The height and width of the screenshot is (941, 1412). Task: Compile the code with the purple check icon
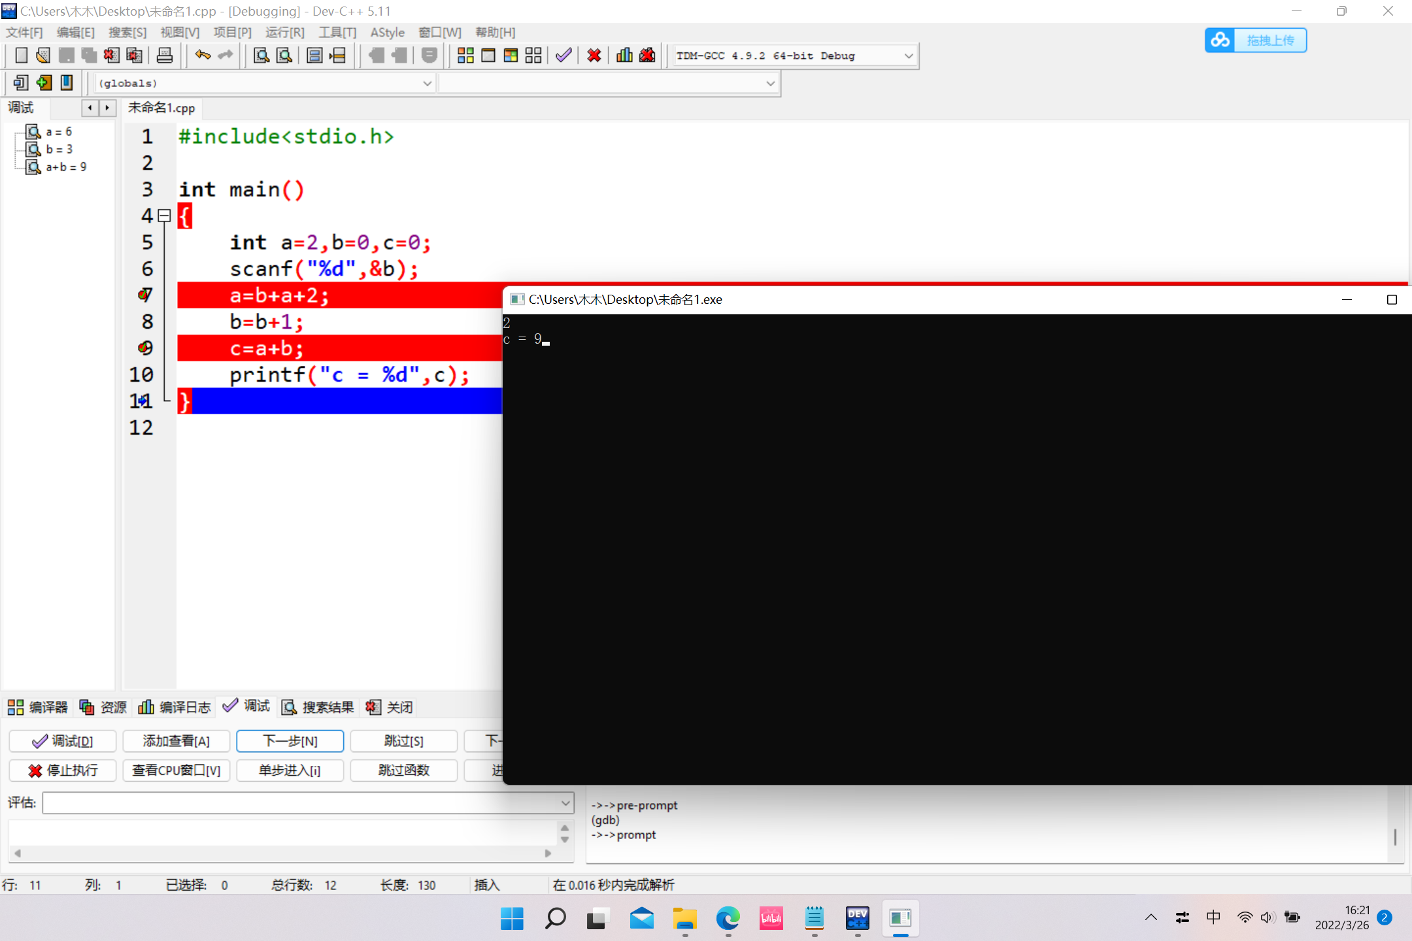(562, 55)
